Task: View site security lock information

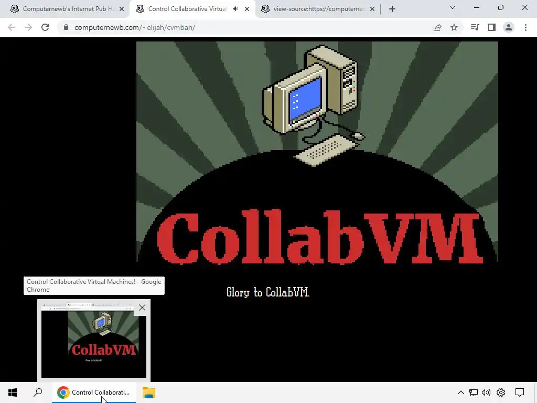Action: 66,27
